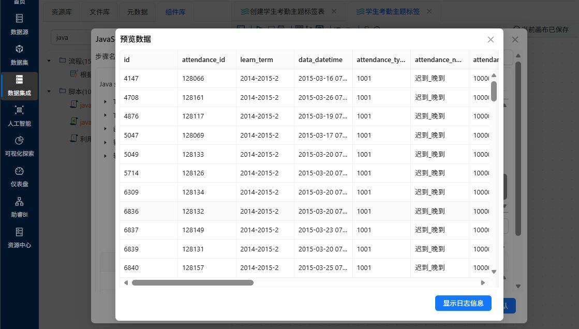Viewport: 579px width, 329px height.
Task: Click attendance_id value 128069
Action: click(x=207, y=135)
